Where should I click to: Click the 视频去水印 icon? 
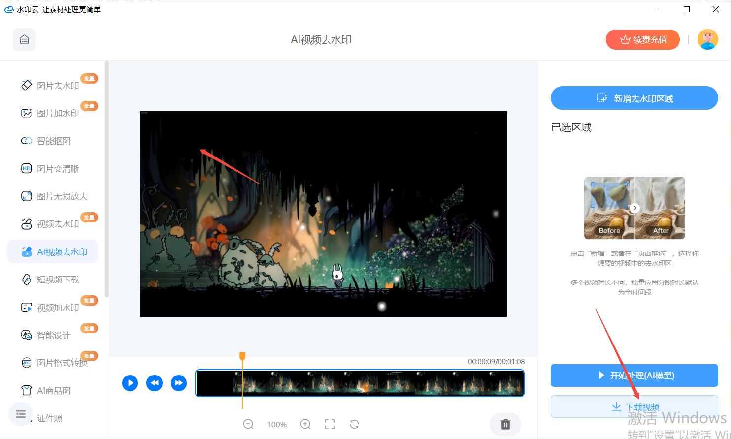[27, 224]
